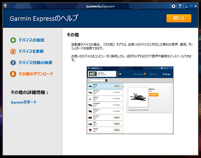Viewport: 201px width, 158px height.
Task: Click the blue info device-information icon
Action: point(13,63)
